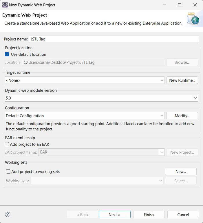
Task: Click the New Runtime... button
Action: pyautogui.click(x=182, y=80)
